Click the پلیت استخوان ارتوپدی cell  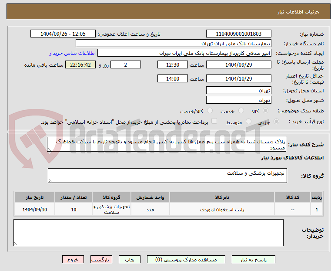tap(222, 210)
